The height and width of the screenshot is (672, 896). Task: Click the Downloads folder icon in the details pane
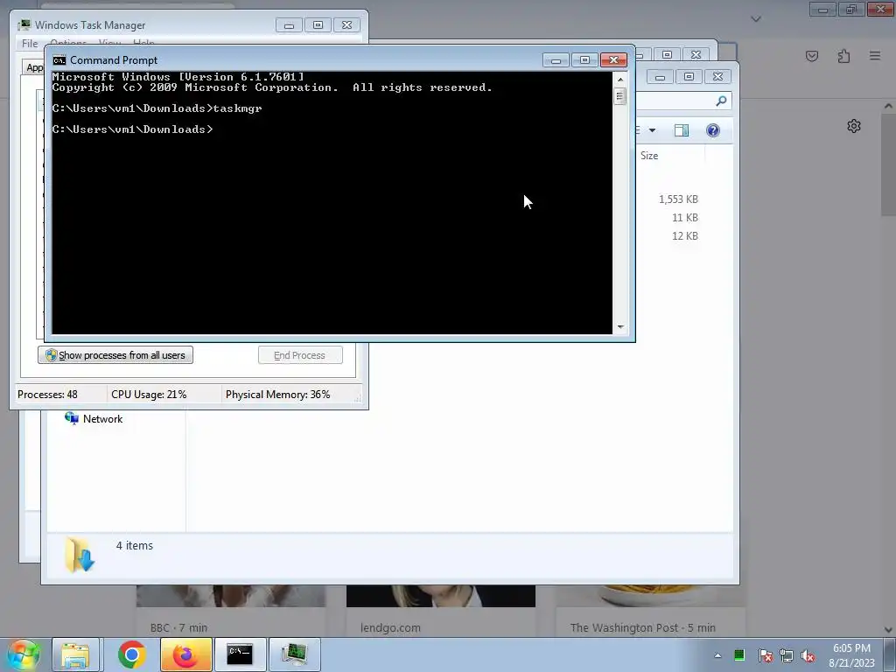point(80,554)
